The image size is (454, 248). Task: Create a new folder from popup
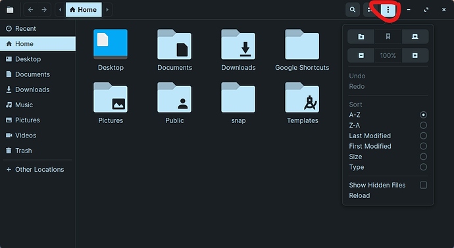point(361,37)
